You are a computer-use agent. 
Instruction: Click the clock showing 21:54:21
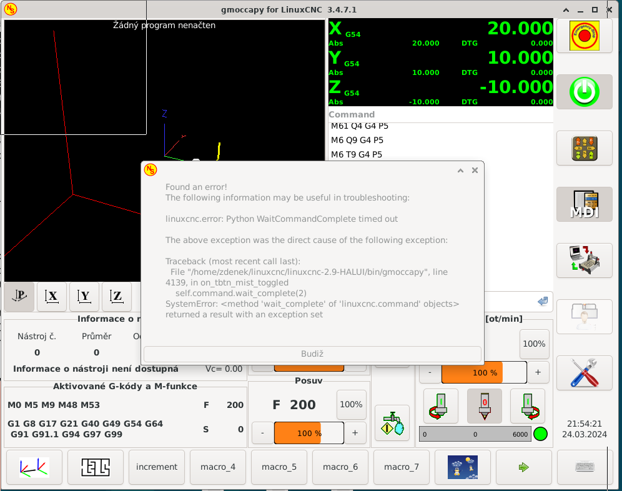pos(585,424)
